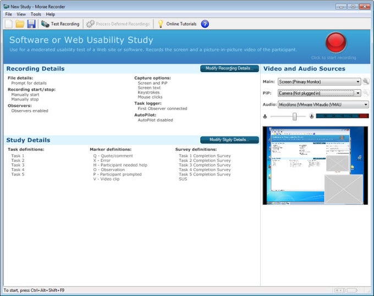This screenshot has width=374, height=296.
Task: Click the magnifier icon next to Main source
Action: [366, 81]
